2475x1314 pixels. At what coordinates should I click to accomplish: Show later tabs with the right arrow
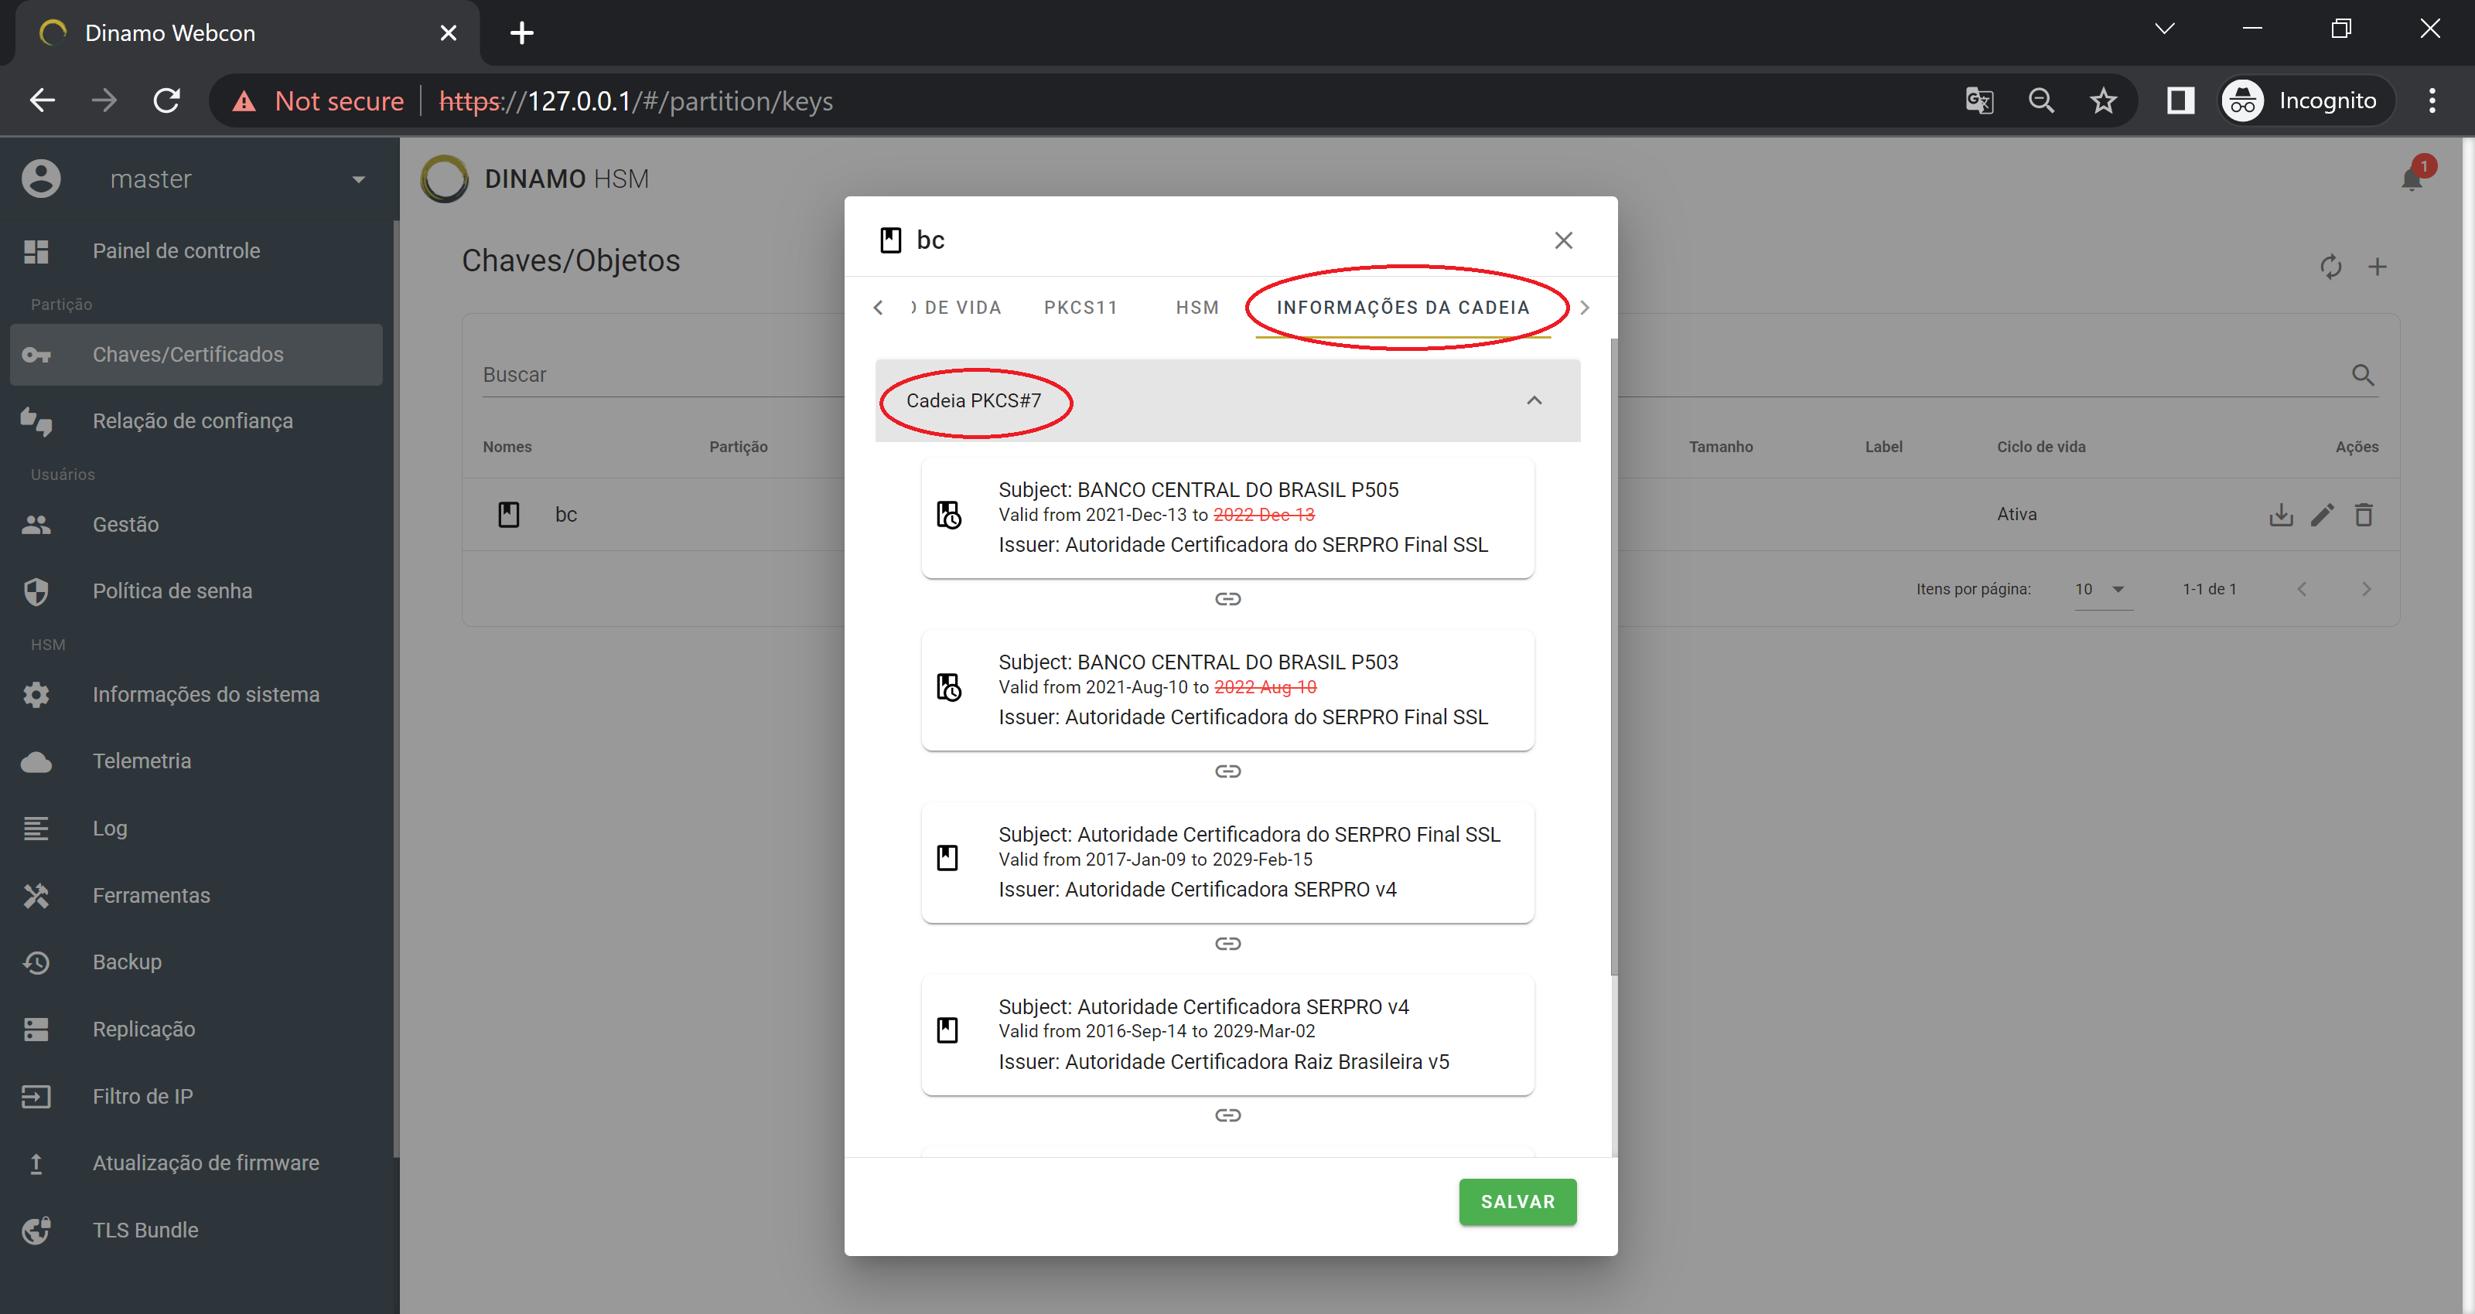pos(1584,308)
